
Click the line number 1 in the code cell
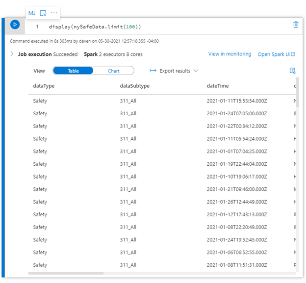[37, 26]
